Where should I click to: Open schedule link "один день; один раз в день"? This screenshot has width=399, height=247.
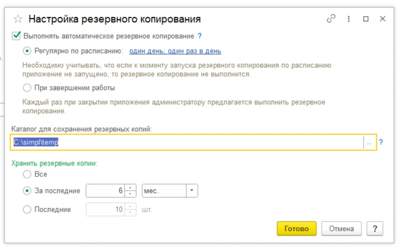175,51
